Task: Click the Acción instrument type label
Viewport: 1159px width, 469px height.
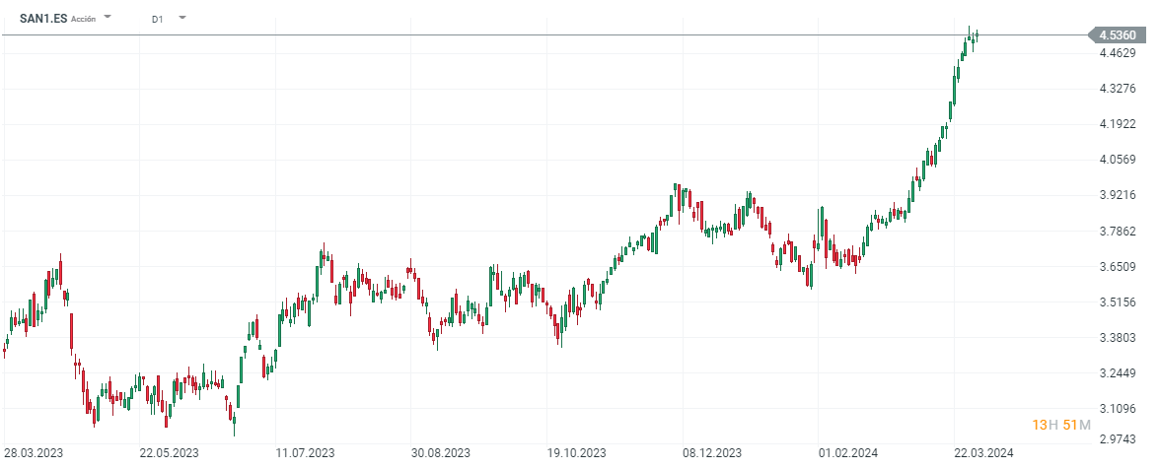Action: point(84,19)
